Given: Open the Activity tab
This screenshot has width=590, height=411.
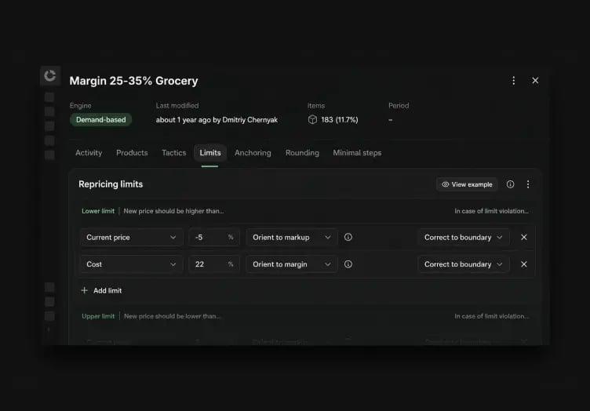Looking at the screenshot, I should (x=89, y=153).
